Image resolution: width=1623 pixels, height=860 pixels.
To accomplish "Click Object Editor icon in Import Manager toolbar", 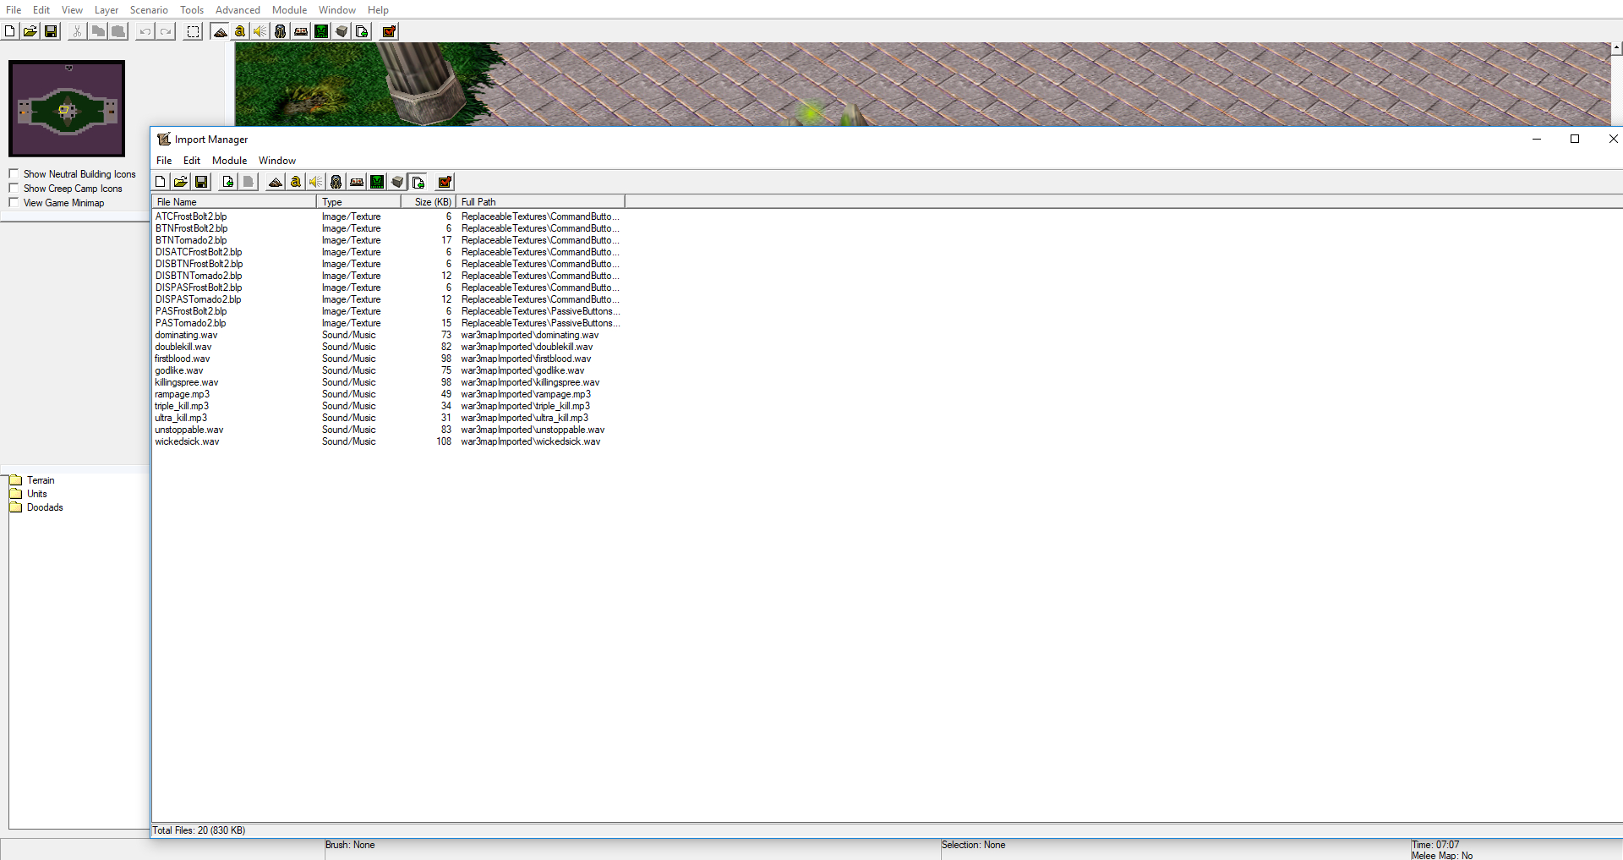I will (x=336, y=182).
